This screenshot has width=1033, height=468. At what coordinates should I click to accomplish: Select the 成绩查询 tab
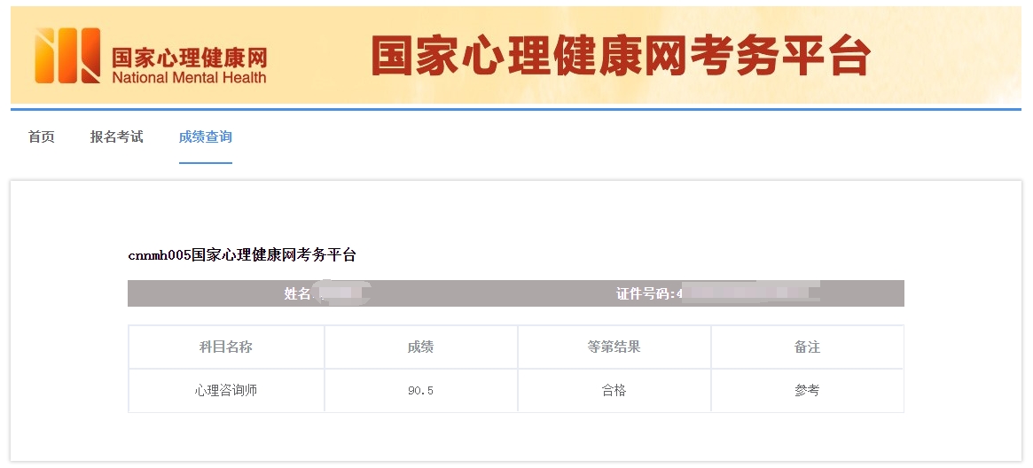click(206, 136)
